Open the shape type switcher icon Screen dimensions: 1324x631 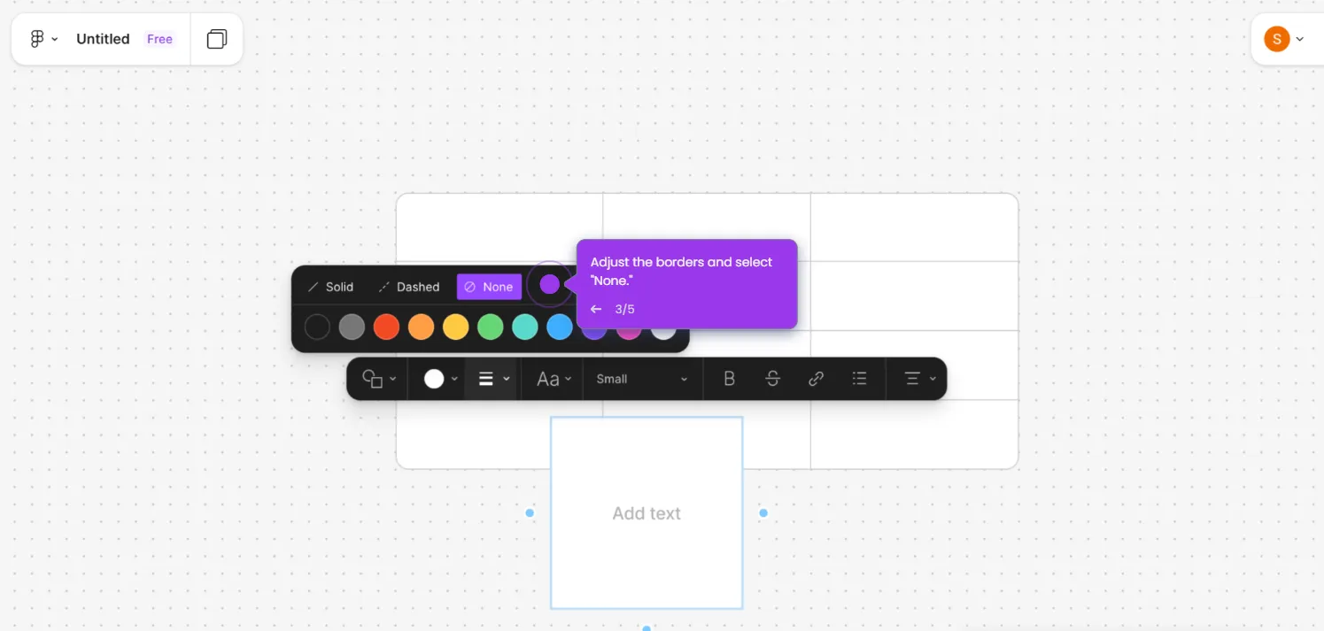[x=373, y=379]
